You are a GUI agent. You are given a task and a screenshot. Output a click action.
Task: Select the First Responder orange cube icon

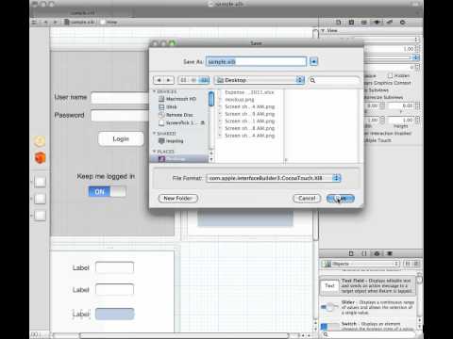(40, 158)
